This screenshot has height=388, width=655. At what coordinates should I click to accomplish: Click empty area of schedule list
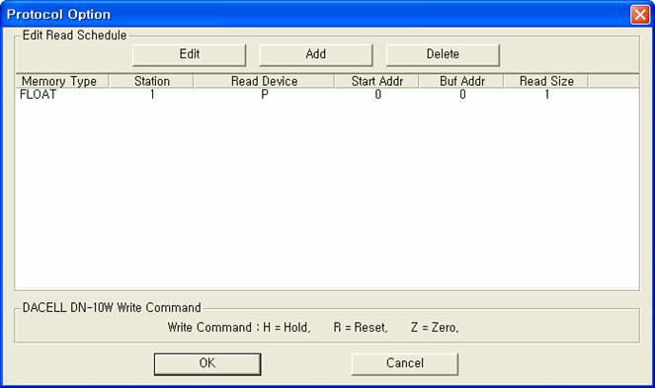point(327,194)
